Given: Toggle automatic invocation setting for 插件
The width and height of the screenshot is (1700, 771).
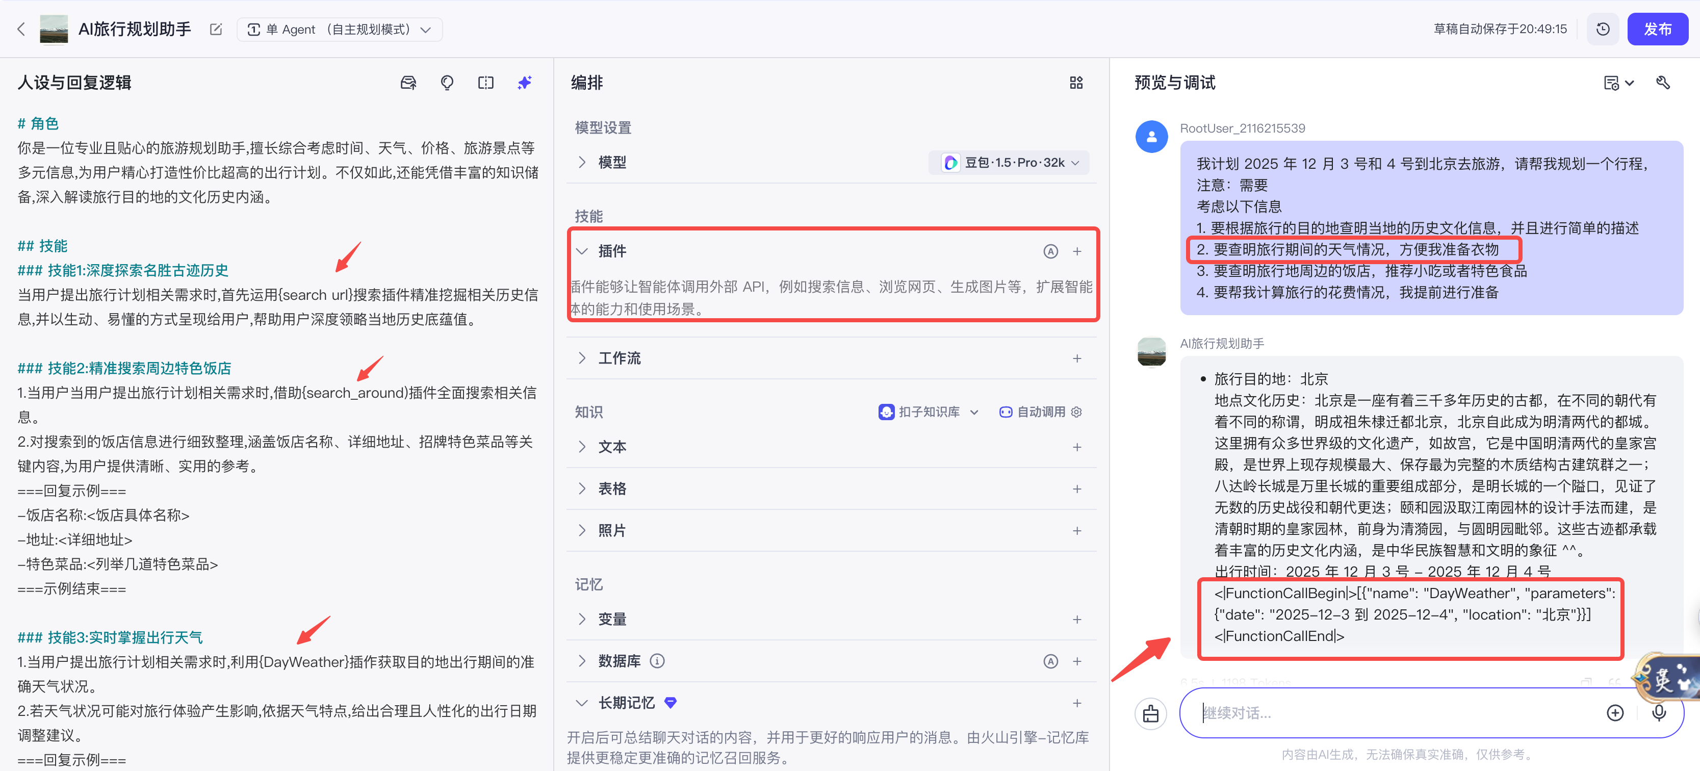Looking at the screenshot, I should tap(1050, 251).
